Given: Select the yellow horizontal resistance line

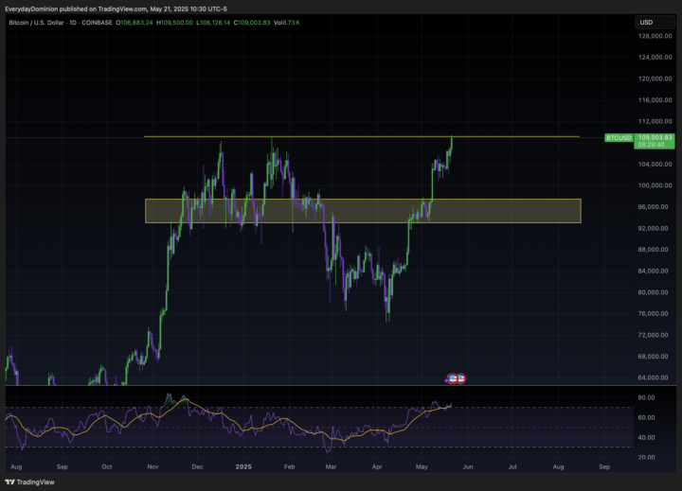Looking at the screenshot, I should [362, 136].
